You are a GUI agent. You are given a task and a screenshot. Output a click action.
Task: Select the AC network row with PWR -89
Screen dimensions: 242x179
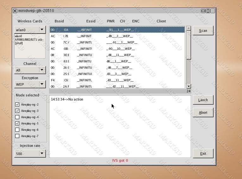coord(117,36)
